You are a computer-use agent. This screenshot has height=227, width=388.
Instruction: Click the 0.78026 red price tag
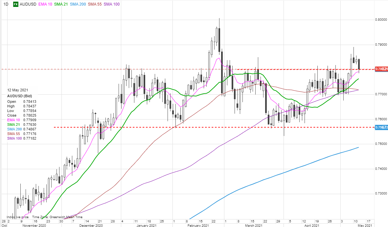tap(381, 69)
